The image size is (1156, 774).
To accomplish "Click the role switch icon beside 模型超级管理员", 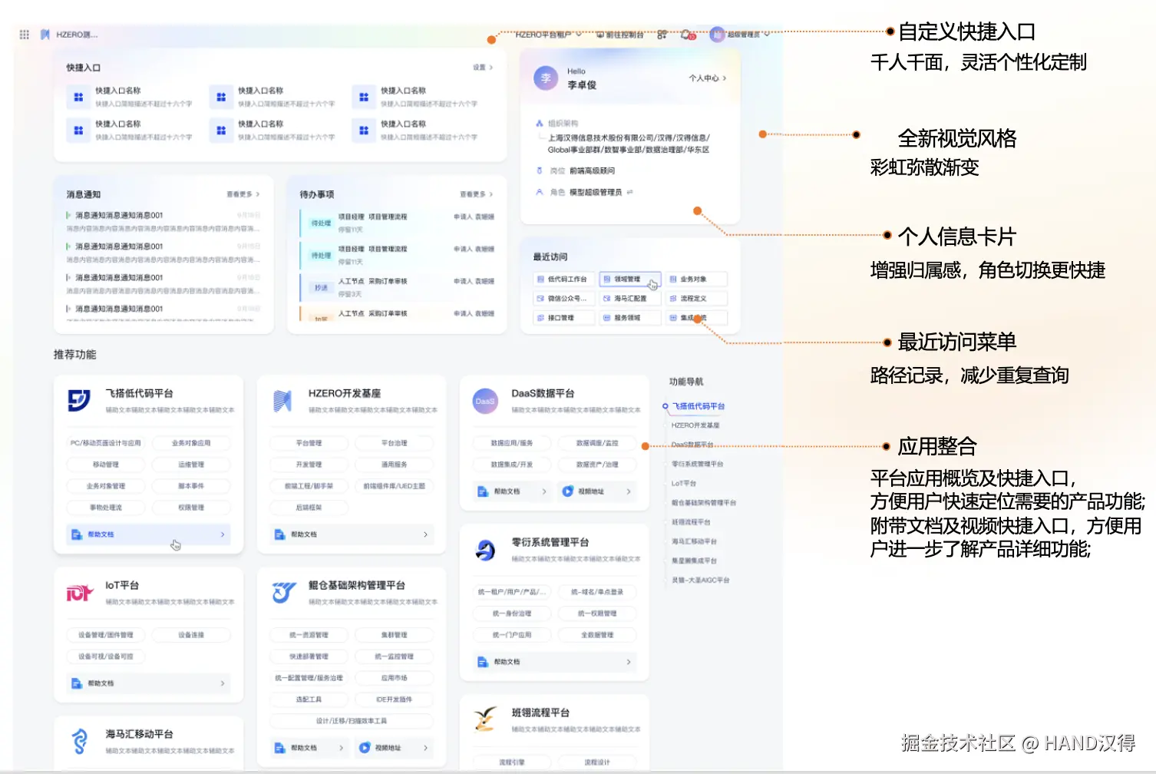I will (x=630, y=193).
